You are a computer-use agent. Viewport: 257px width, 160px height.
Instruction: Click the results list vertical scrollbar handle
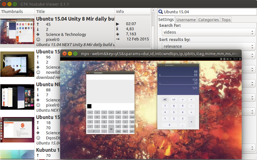(x=153, y=38)
